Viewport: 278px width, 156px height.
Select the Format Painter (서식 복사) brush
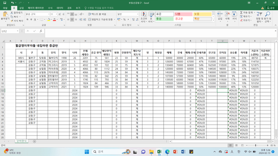pyautogui.click(x=12, y=21)
